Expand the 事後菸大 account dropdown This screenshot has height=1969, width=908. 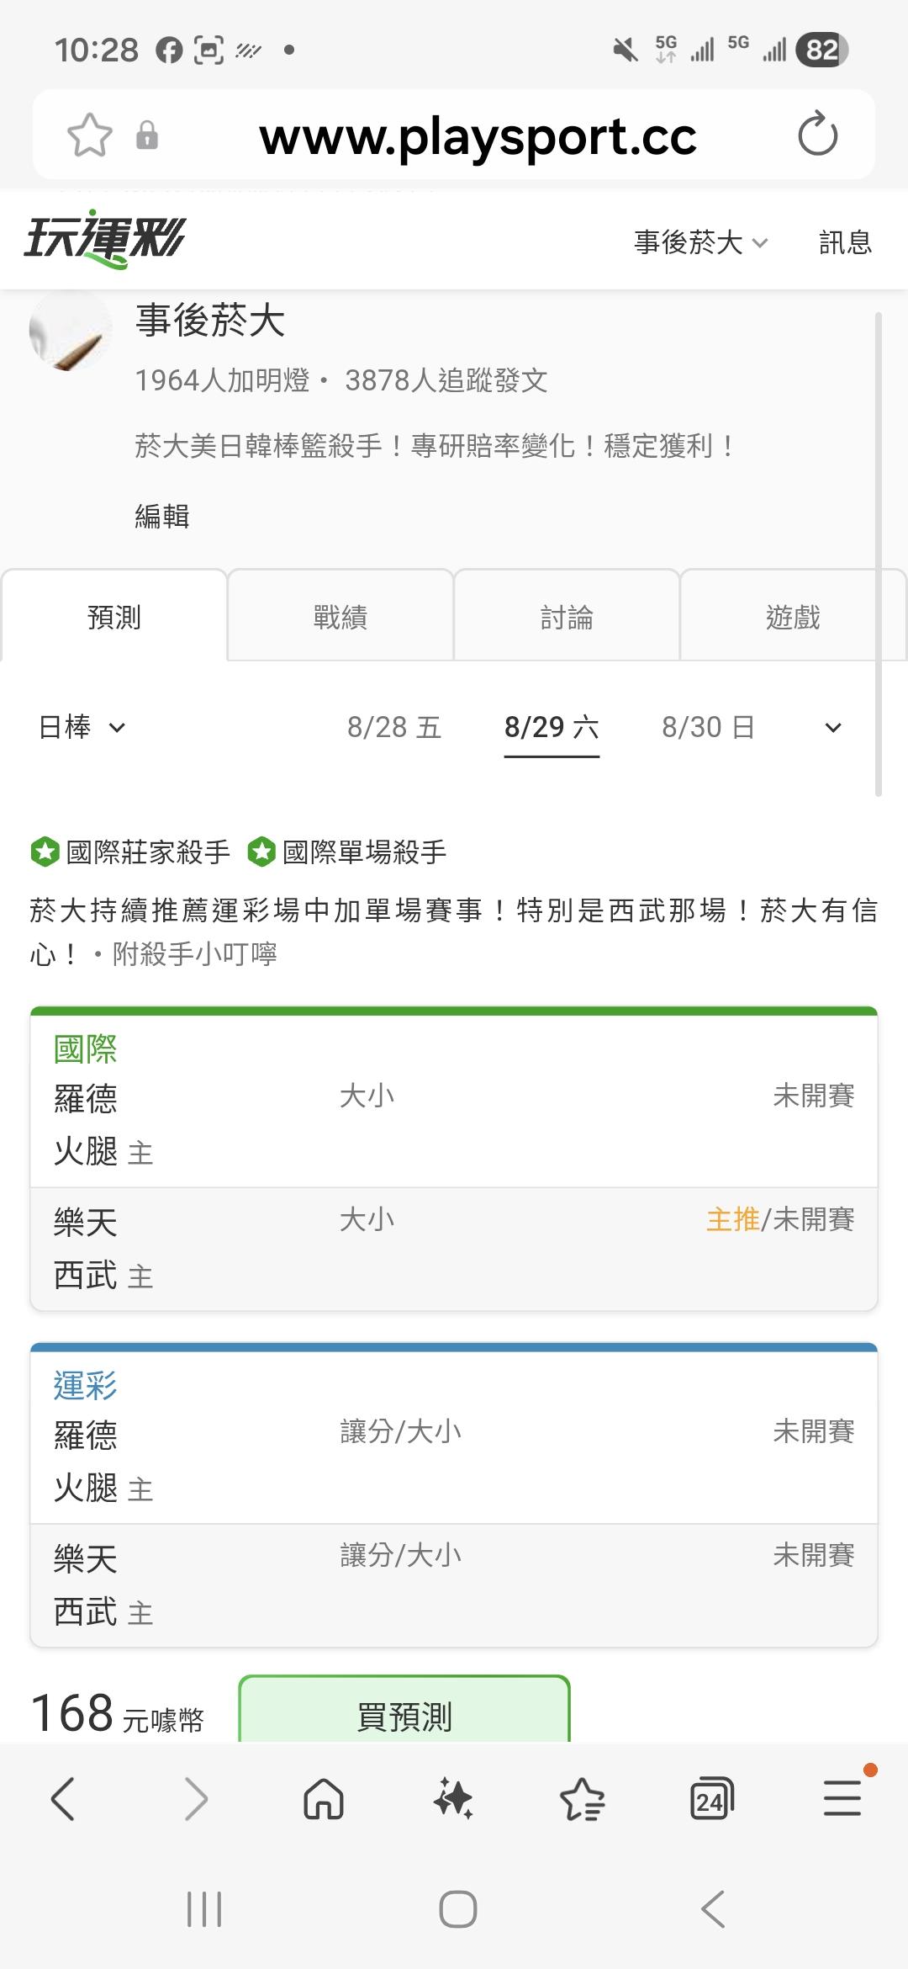701,242
